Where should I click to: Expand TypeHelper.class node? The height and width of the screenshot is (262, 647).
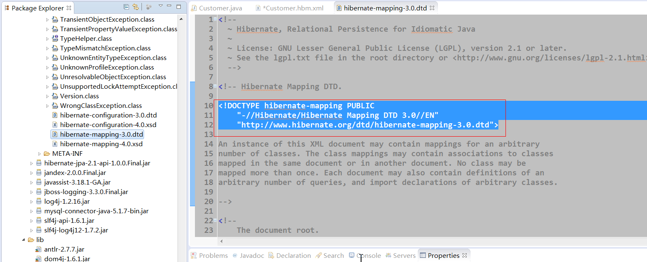47,39
